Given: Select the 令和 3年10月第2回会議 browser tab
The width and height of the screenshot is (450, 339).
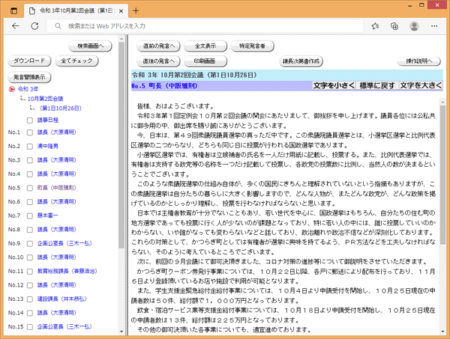Looking at the screenshot, I should point(76,11).
